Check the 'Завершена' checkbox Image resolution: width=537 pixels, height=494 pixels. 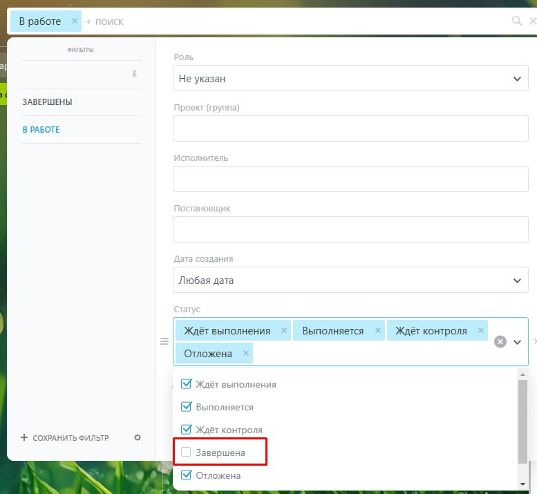186,452
